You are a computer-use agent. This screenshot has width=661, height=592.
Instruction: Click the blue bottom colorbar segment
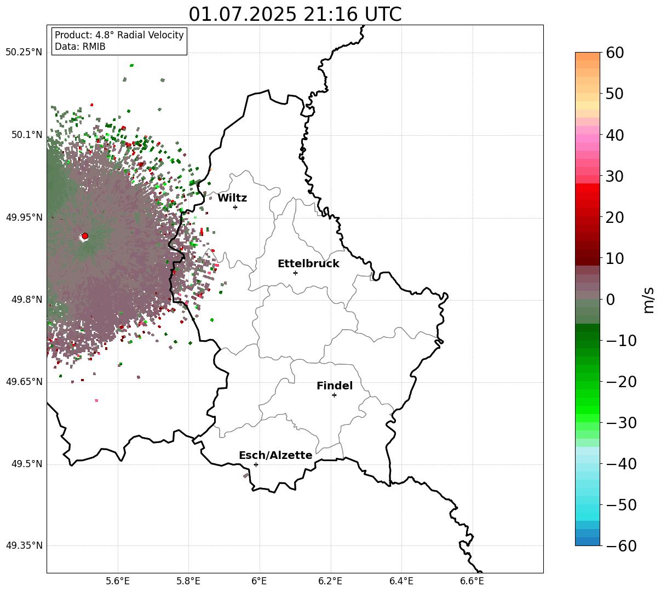[x=588, y=541]
